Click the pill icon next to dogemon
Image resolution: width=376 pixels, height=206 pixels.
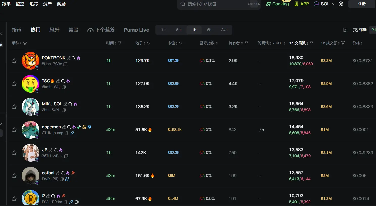coord(79,127)
